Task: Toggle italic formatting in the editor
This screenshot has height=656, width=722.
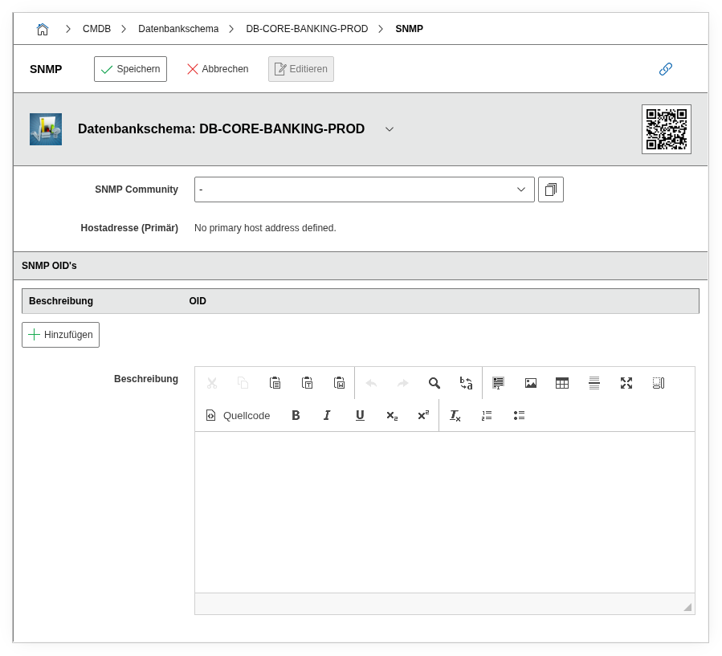Action: coord(327,415)
